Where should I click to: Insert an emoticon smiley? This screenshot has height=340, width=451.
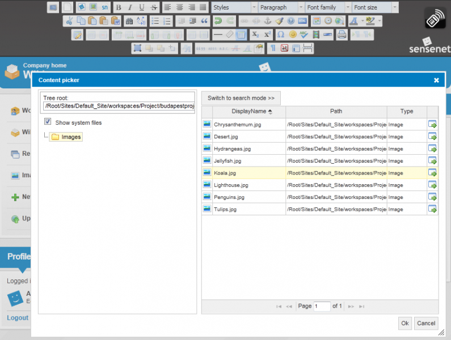tap(293, 35)
